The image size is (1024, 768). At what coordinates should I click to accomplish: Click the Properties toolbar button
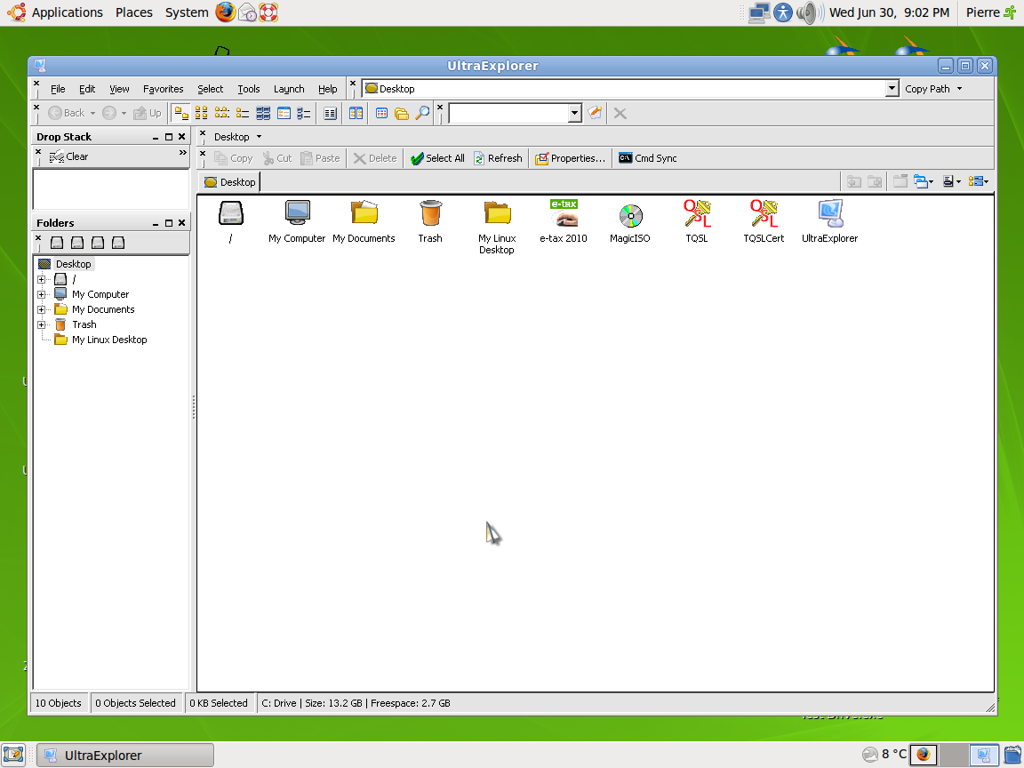pyautogui.click(x=570, y=158)
